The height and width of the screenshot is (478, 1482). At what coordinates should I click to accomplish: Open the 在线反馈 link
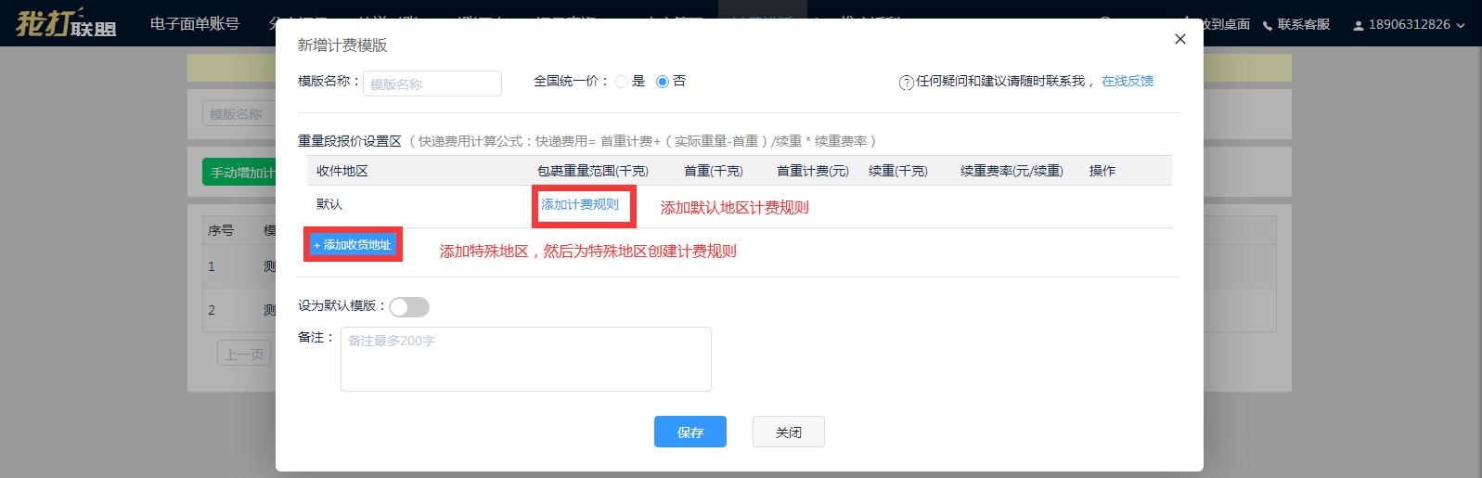[1127, 82]
